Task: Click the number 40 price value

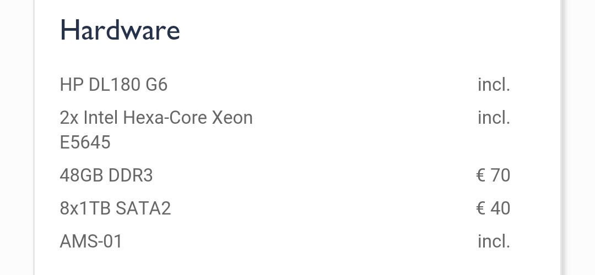Action: (x=500, y=208)
